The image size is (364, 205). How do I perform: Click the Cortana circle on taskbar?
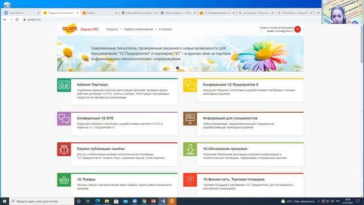point(79,201)
